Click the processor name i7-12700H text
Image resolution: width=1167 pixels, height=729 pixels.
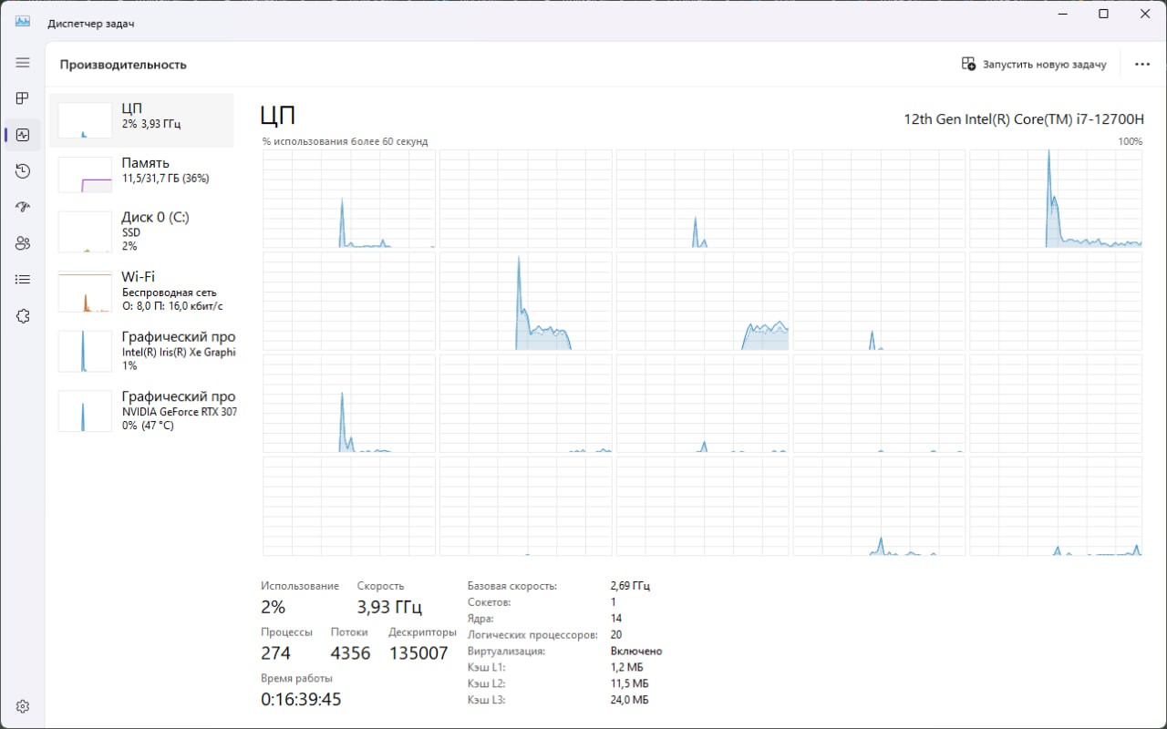[1024, 118]
